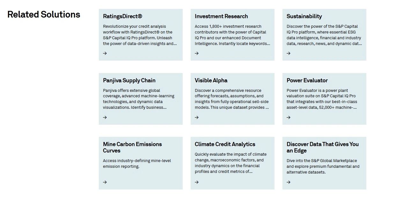Open the Power Evaluator title
395x200 pixels.
tap(307, 80)
